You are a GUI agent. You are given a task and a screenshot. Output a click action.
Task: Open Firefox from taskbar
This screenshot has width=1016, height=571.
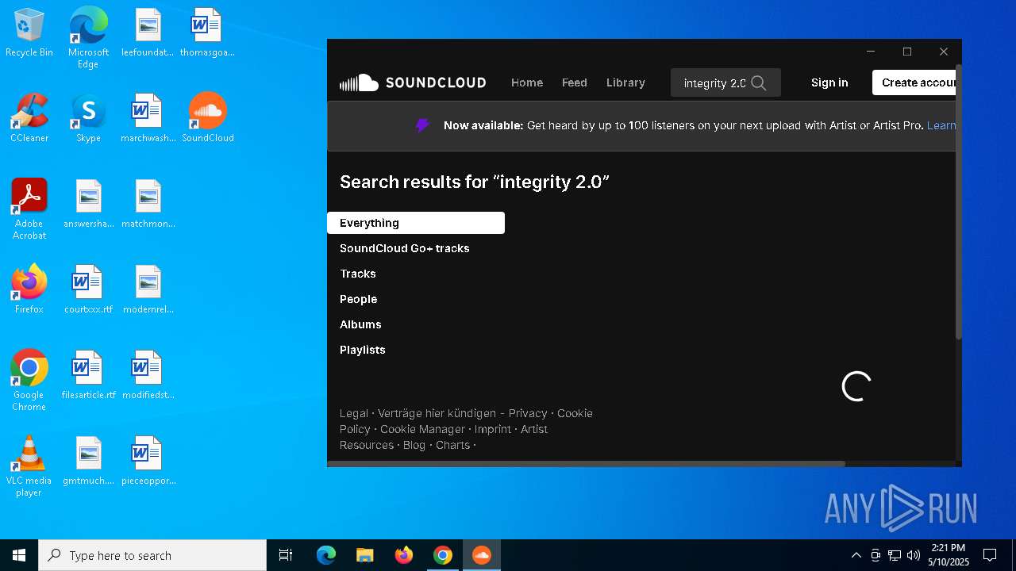[x=404, y=555]
